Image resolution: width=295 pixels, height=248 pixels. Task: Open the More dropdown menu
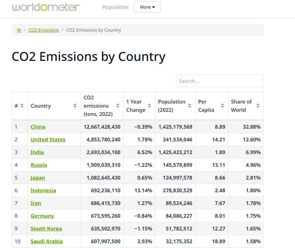147,7
